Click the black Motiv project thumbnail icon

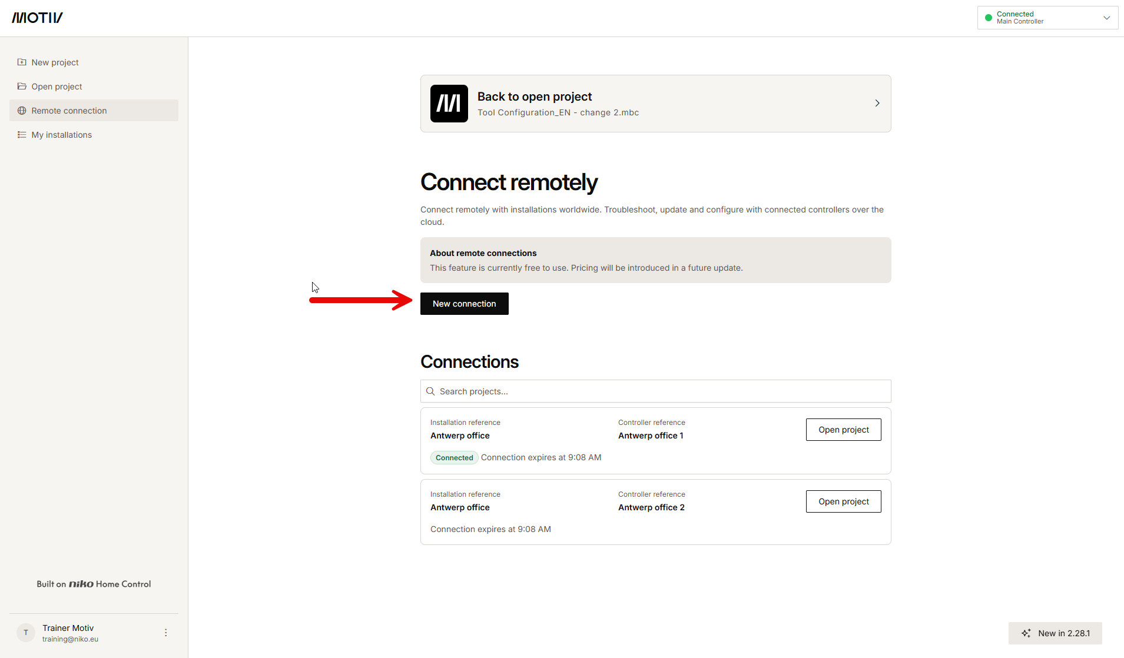(449, 104)
